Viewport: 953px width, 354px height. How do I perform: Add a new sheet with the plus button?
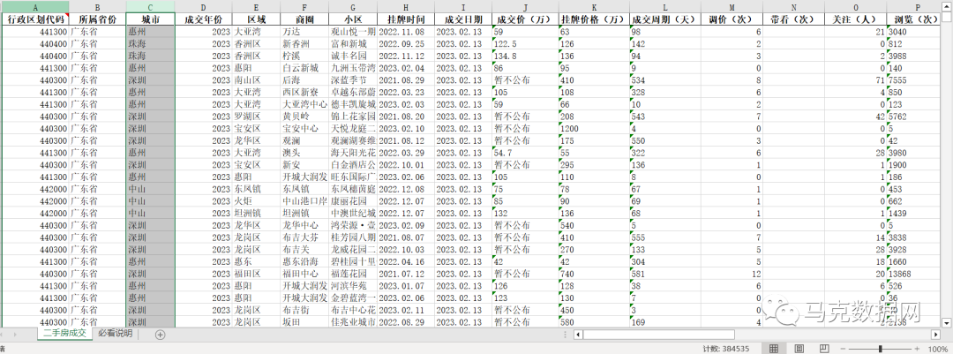[x=160, y=335]
